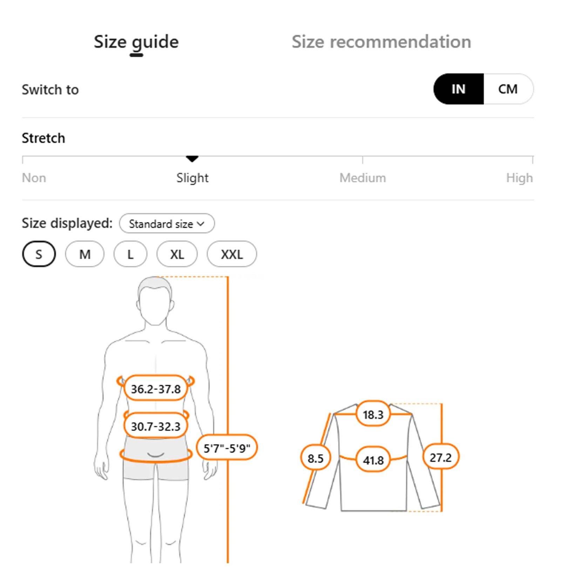This screenshot has height=570, width=561.
Task: Click the sleeve length badge 8.5
Action: coord(315,458)
